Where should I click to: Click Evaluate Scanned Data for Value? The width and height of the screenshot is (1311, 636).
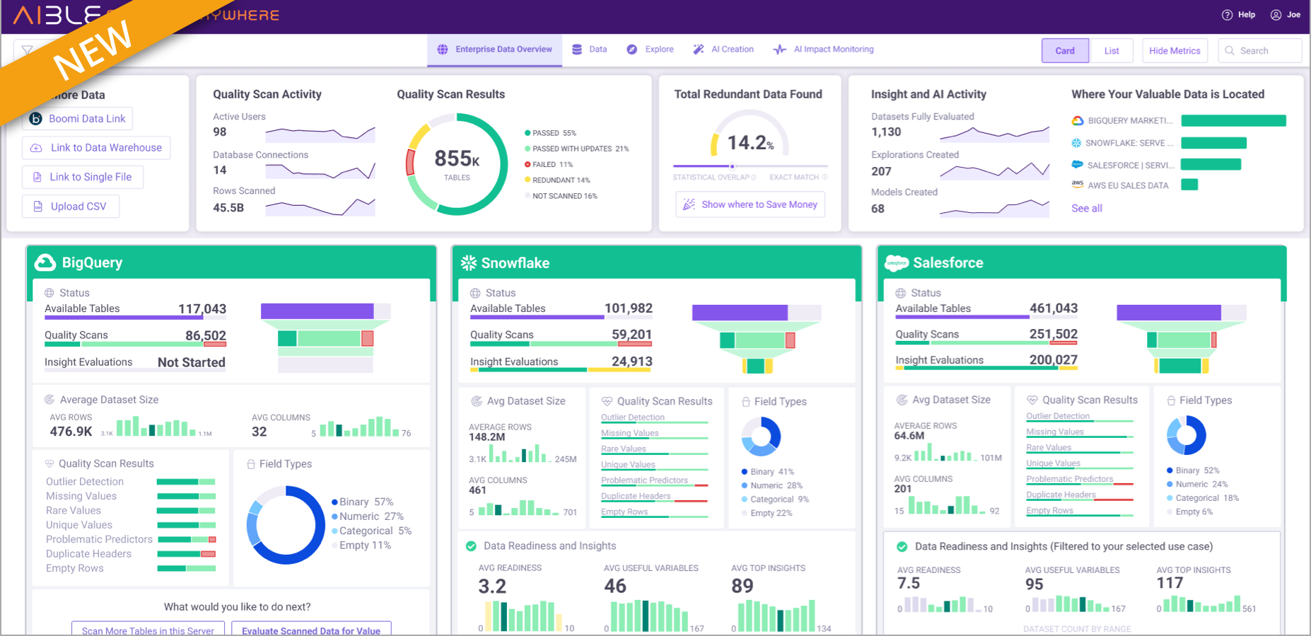(311, 630)
